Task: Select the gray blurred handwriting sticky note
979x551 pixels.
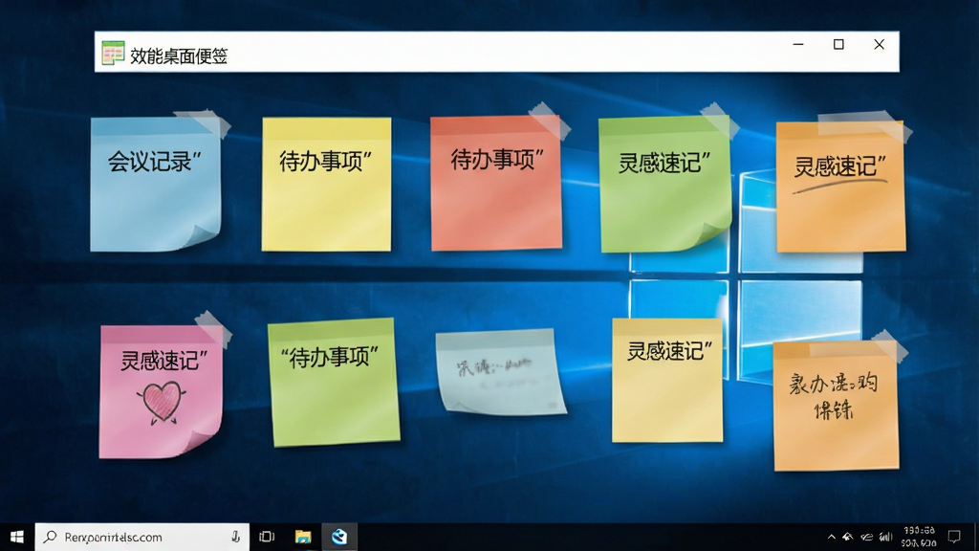Action: (501, 372)
